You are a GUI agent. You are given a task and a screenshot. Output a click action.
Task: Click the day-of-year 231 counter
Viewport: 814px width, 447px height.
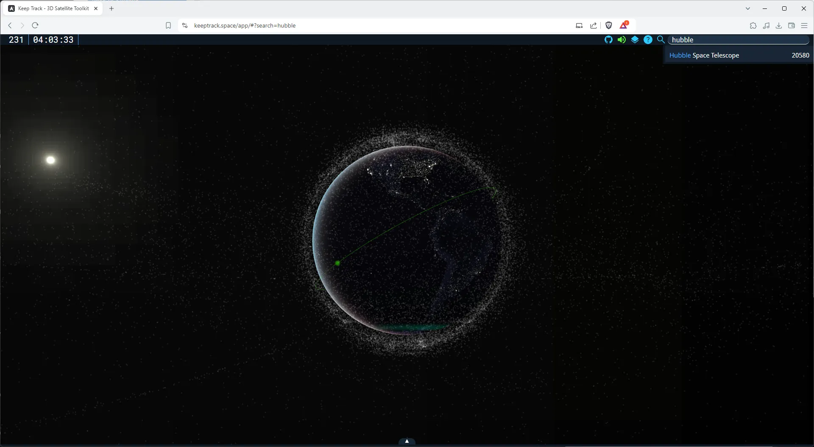[x=16, y=40]
